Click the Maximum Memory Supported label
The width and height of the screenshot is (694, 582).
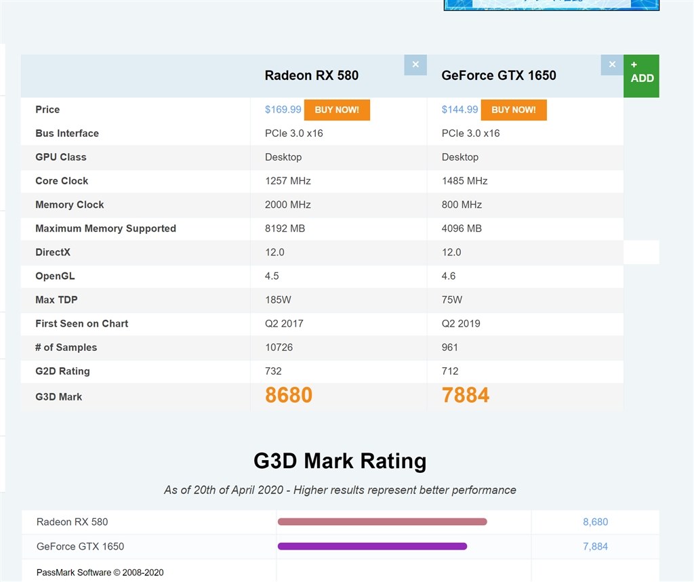[x=106, y=228]
